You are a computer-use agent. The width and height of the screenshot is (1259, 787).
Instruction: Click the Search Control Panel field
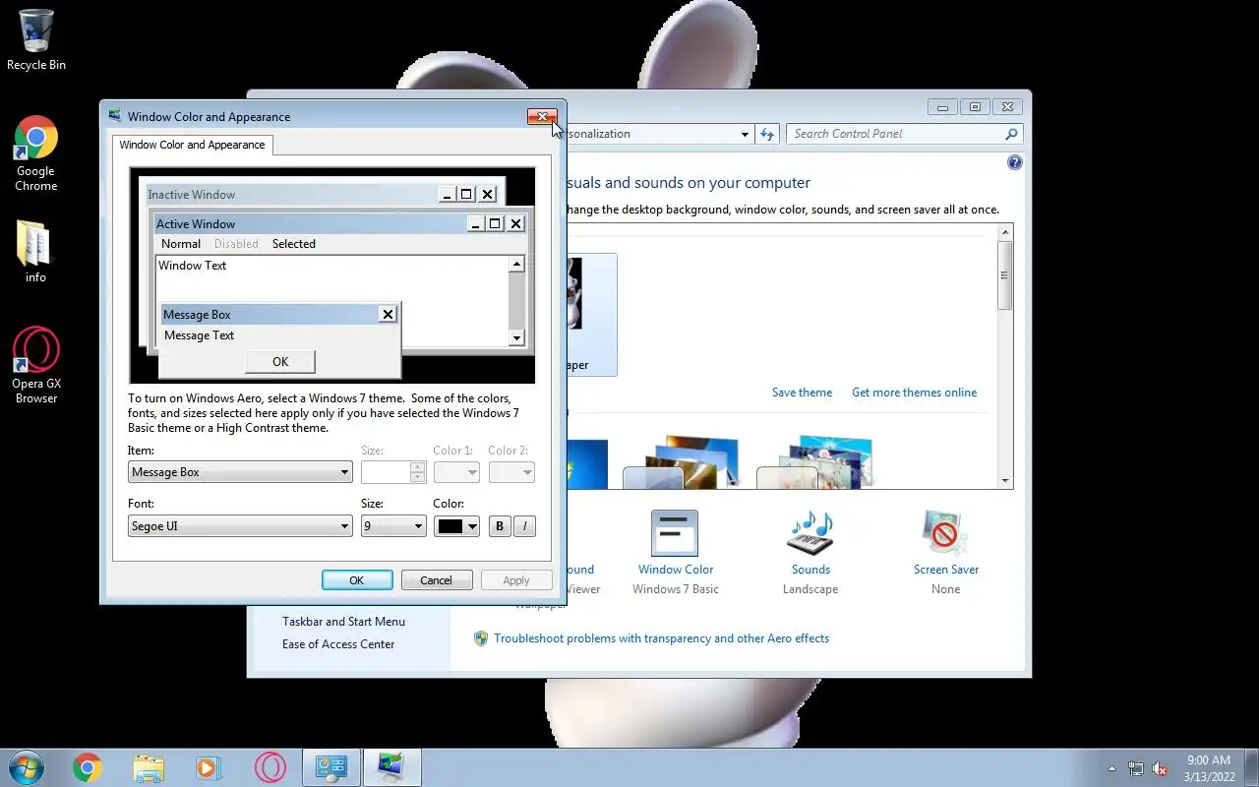click(895, 134)
